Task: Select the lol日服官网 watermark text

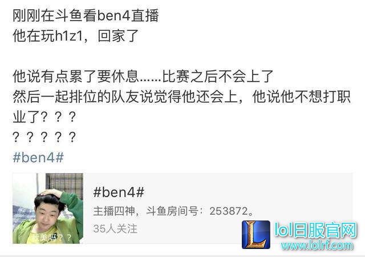Action: pos(315,230)
